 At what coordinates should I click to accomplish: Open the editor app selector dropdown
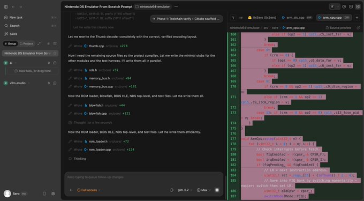pos(335,7)
